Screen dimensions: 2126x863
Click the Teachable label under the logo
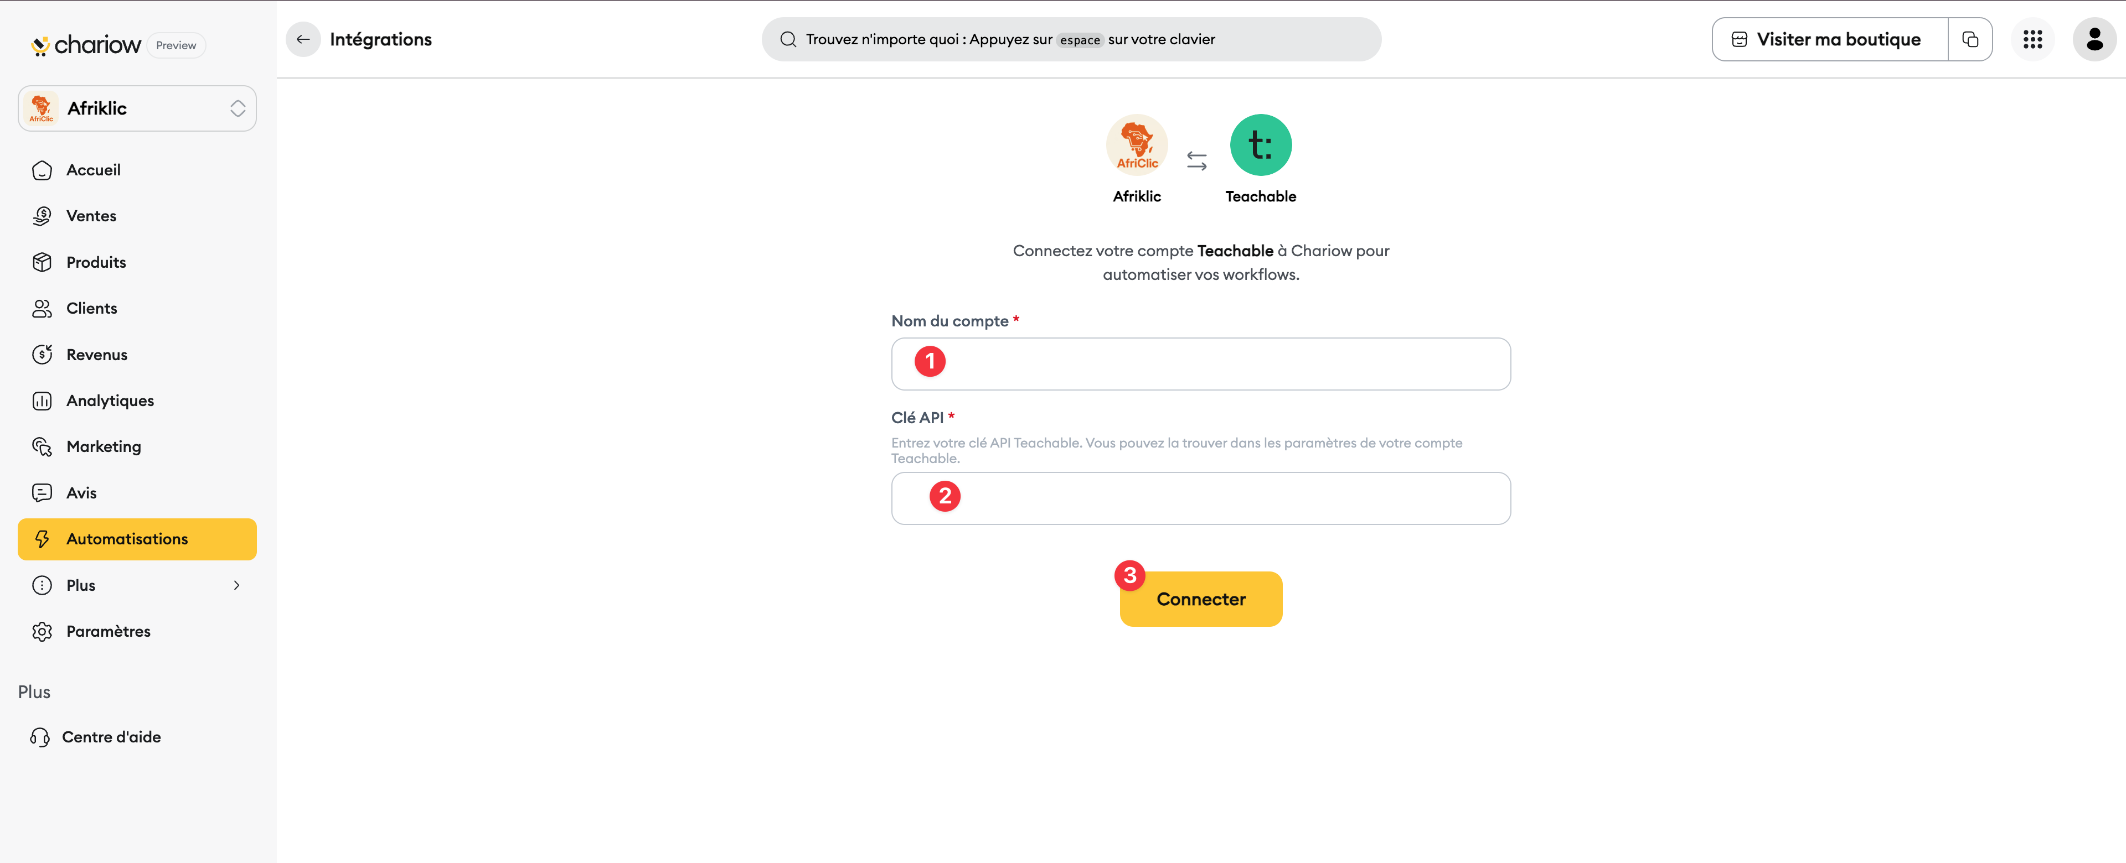[1260, 196]
